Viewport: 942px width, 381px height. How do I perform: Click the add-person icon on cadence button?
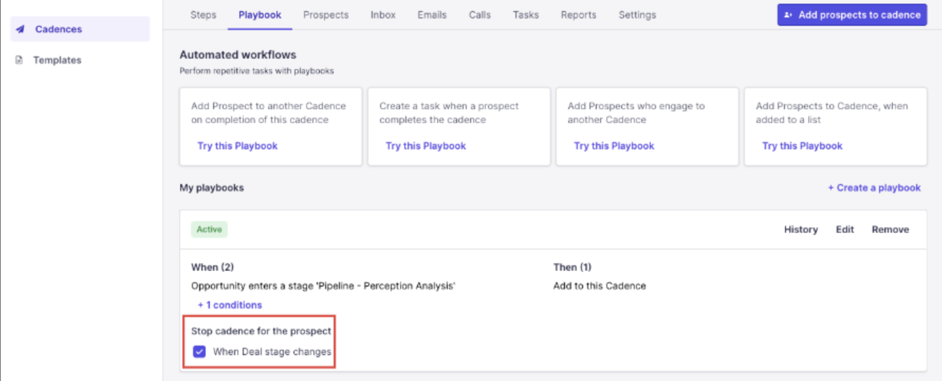(788, 15)
